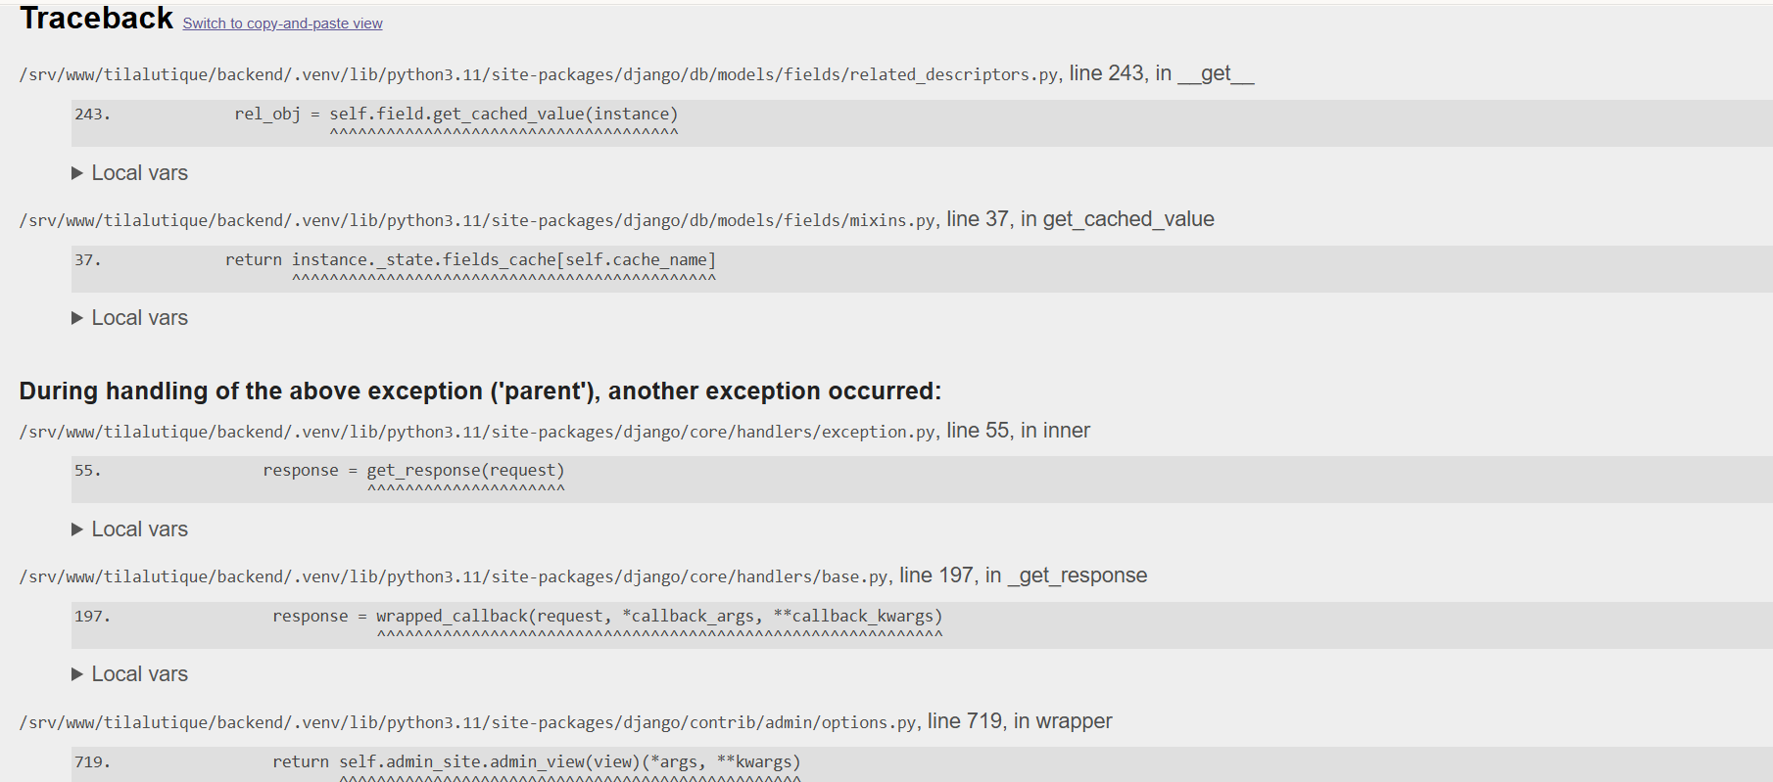Image resolution: width=1773 pixels, height=782 pixels.
Task: Click the get_cached_value function name
Action: point(1128,219)
